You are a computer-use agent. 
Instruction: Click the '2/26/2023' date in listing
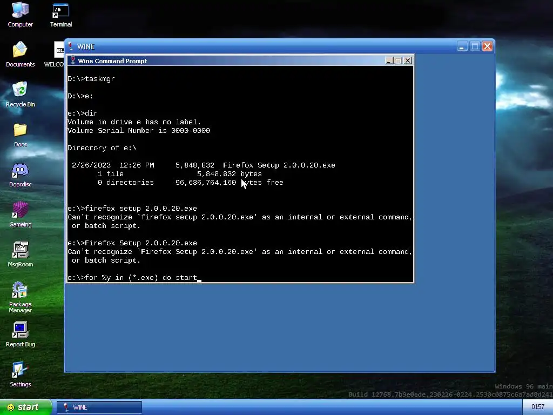pyautogui.click(x=91, y=165)
